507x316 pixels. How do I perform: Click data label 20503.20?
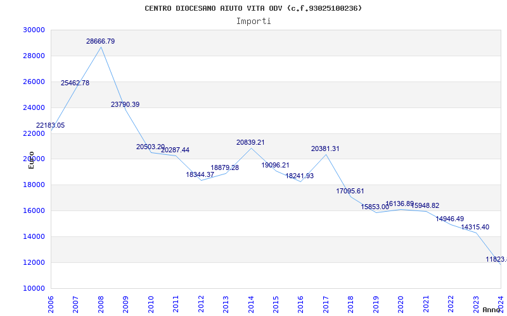[x=150, y=147]
